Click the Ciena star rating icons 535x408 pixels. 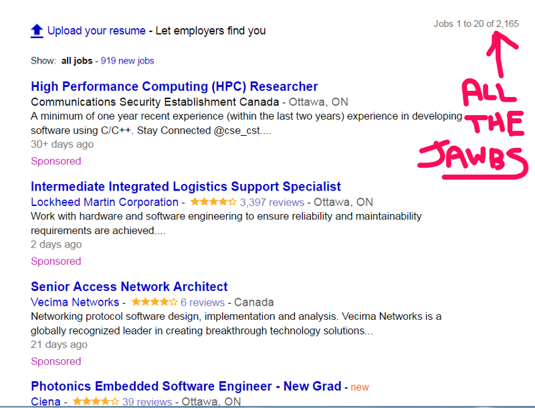[x=96, y=401]
